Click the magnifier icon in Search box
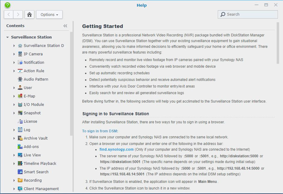The width and height of the screenshot is (283, 194). pyautogui.click(x=223, y=14)
